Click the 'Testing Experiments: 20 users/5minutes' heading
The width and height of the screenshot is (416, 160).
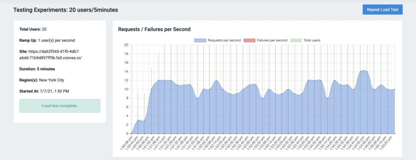tap(65, 10)
